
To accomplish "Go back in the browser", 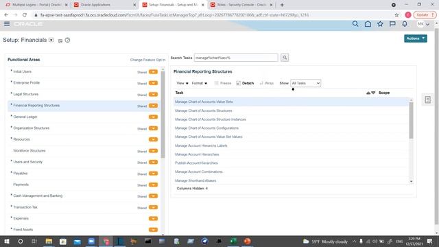I will pyautogui.click(x=6, y=15).
